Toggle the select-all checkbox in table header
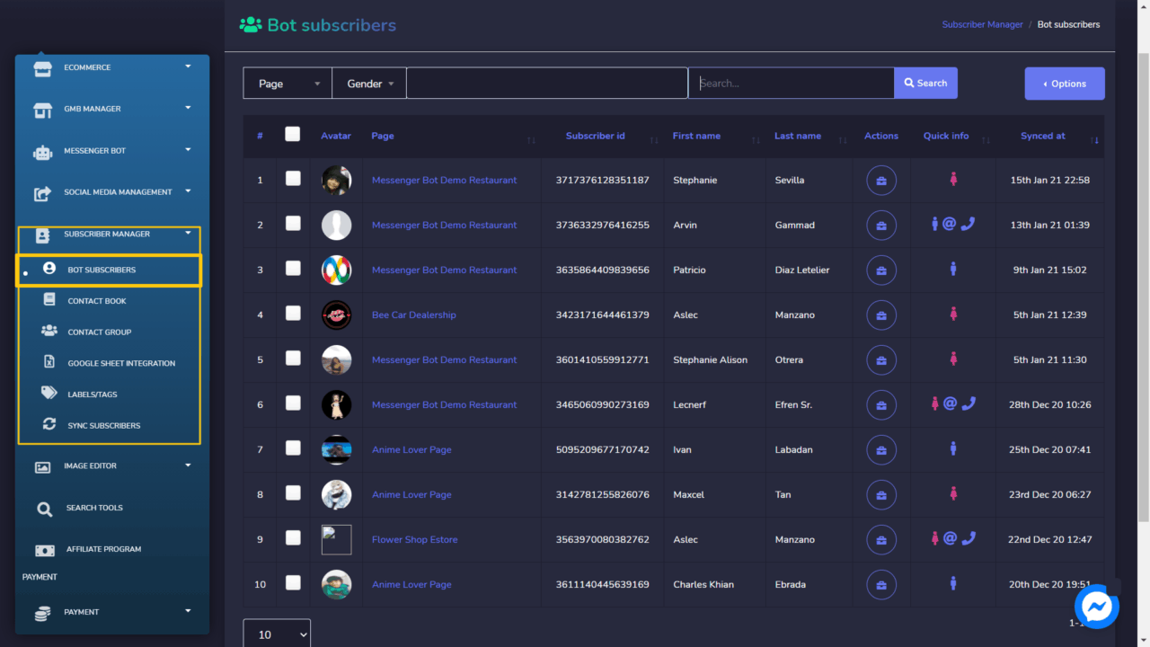Viewport: 1150px width, 647px height. click(x=292, y=135)
